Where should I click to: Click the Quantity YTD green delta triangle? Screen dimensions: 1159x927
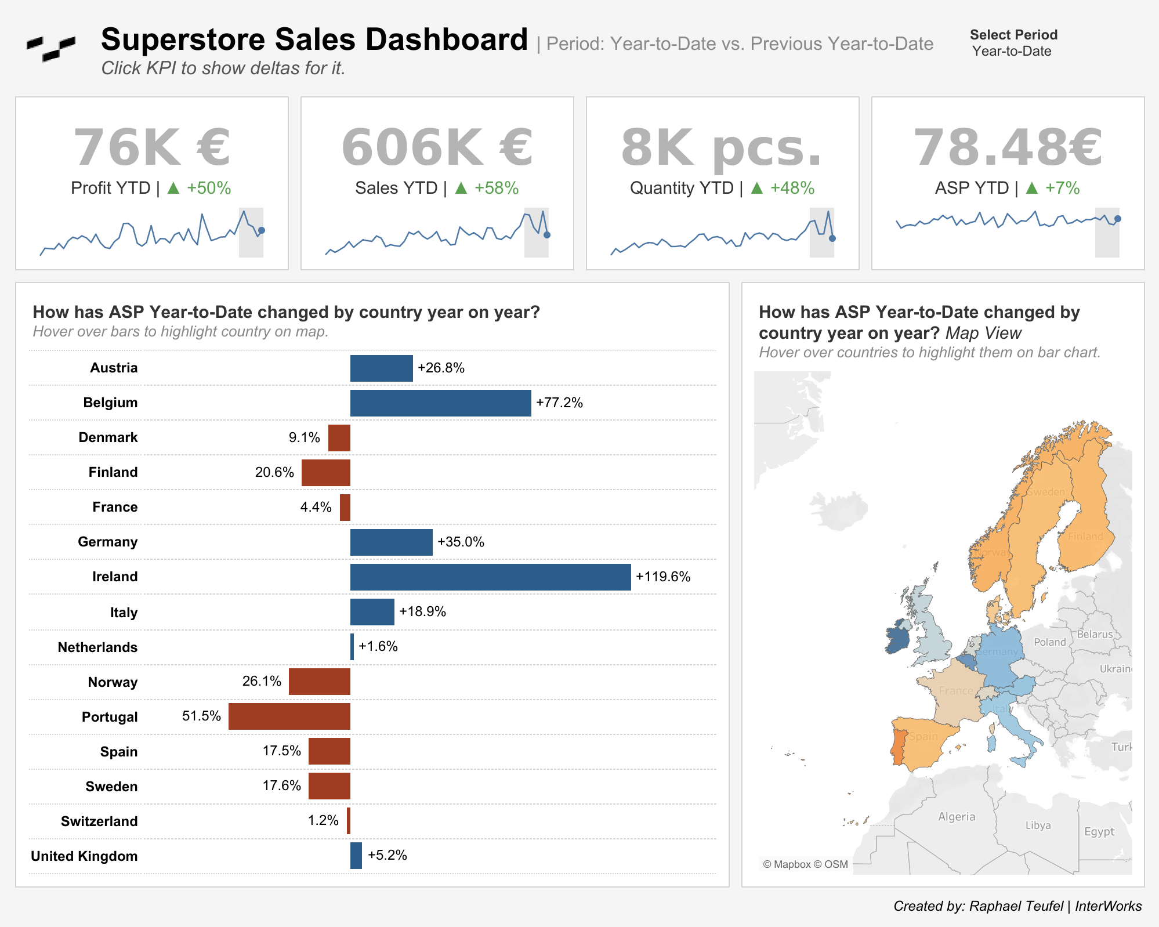point(756,188)
